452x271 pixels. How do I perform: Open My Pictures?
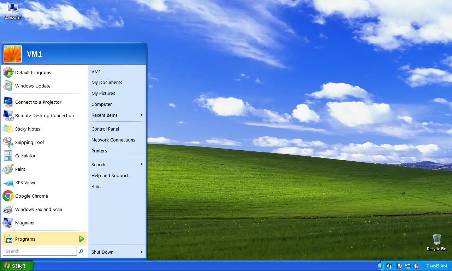pos(117,93)
